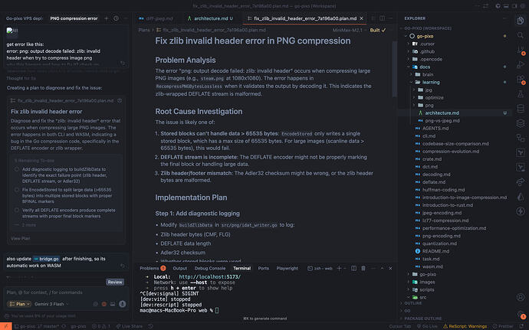Split the editor to the right
The width and height of the screenshot is (529, 330).
click(383, 18)
